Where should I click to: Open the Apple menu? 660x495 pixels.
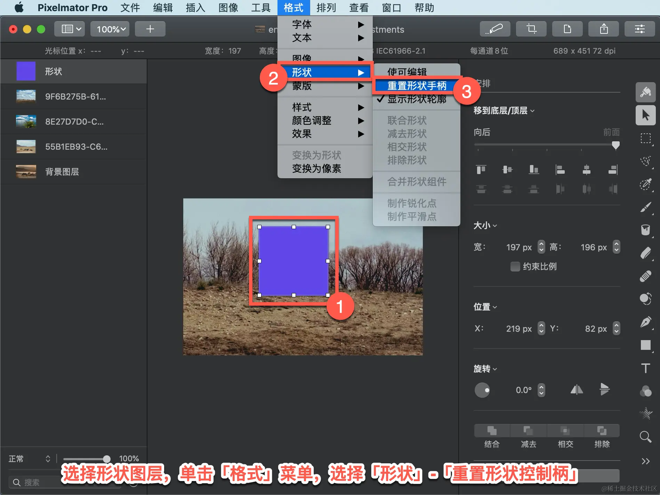pyautogui.click(x=19, y=7)
